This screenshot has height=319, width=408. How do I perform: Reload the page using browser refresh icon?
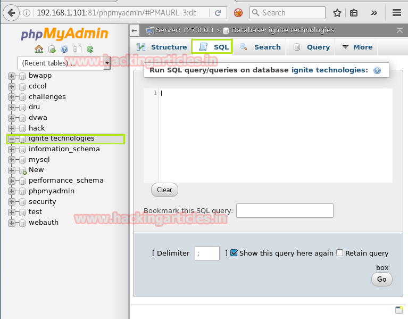coord(218,12)
